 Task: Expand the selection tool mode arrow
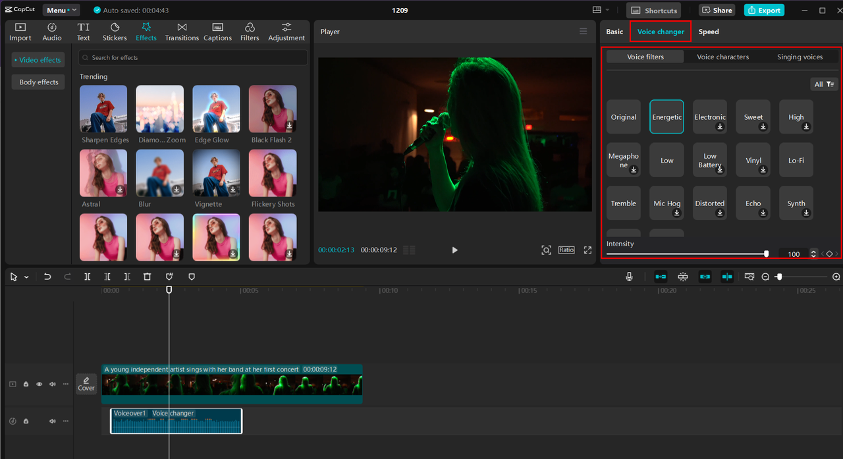coord(26,277)
